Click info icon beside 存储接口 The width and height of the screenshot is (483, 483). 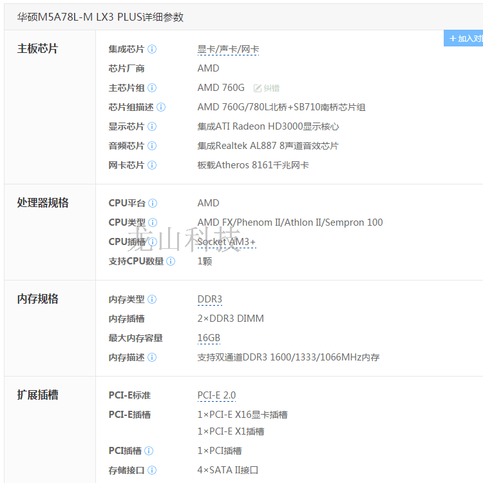152,470
